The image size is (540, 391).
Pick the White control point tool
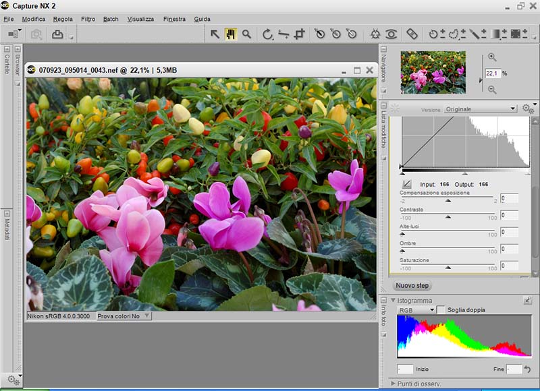[351, 34]
